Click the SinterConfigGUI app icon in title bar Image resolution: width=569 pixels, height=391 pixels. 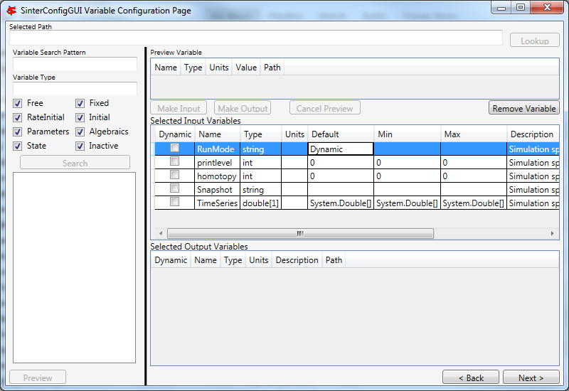coord(11,11)
